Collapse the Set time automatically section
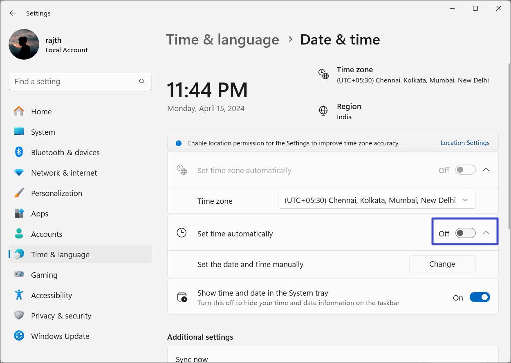The height and width of the screenshot is (363, 511). (x=486, y=233)
